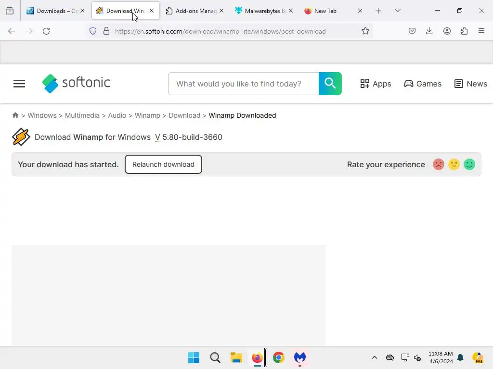
Task: Click the Windows breadcrumb link
Action: coord(42,115)
